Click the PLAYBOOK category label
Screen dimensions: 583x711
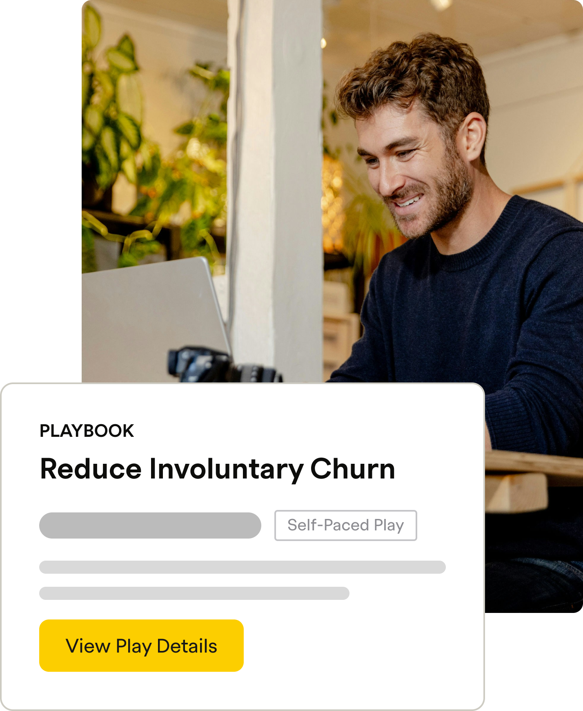87,431
